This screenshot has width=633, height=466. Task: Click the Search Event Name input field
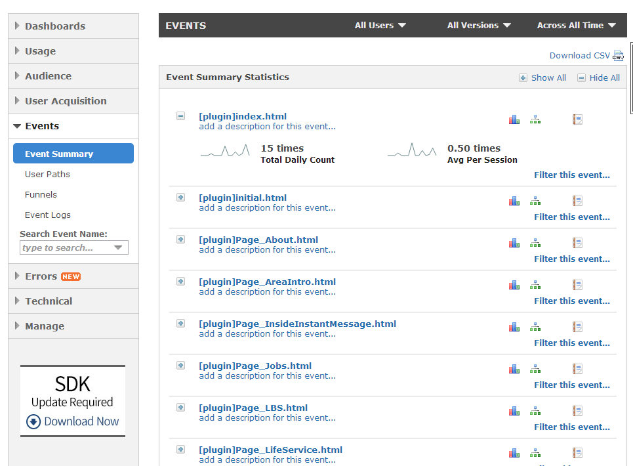pos(67,248)
